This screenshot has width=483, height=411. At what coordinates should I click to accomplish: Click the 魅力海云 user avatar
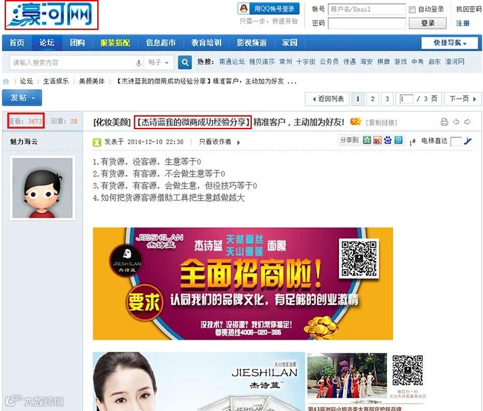43,188
